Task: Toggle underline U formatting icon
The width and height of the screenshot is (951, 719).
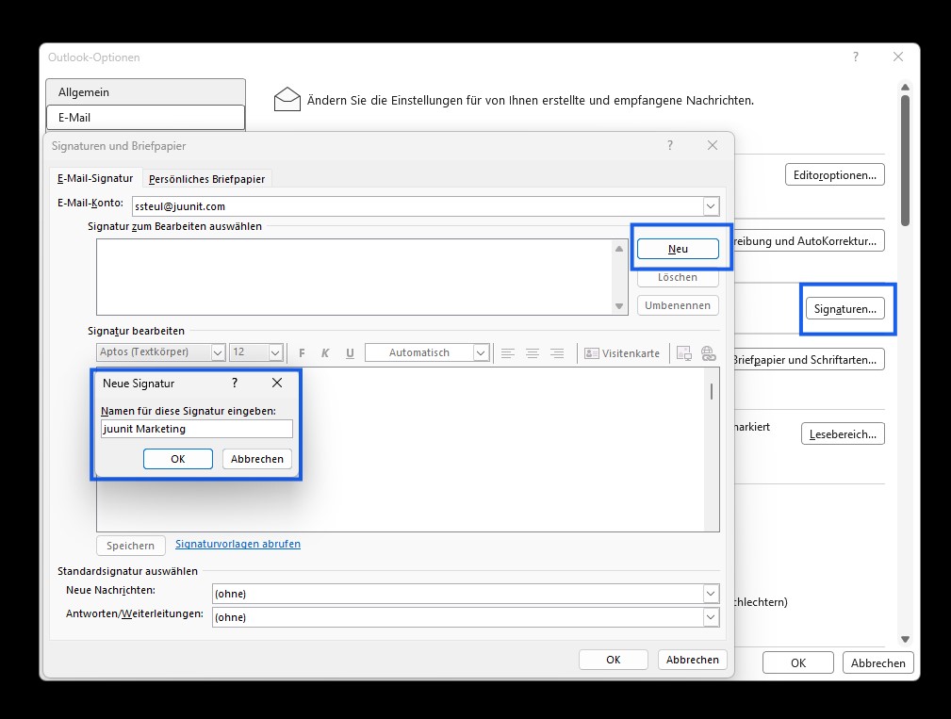Action: tap(350, 352)
